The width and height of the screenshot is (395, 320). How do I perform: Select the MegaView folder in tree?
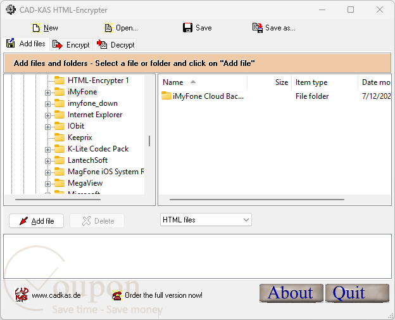pos(85,183)
